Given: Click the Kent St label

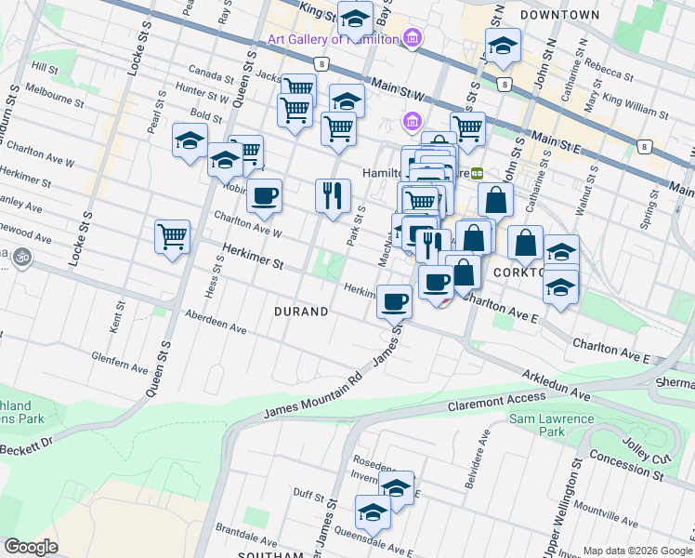Looking at the screenshot, I should tap(117, 317).
